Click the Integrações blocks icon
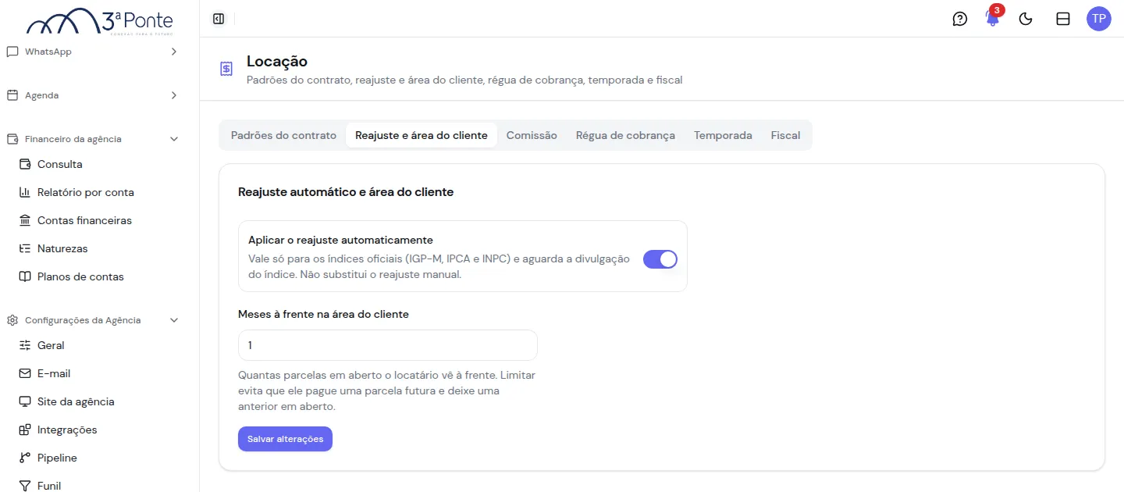 click(x=25, y=430)
